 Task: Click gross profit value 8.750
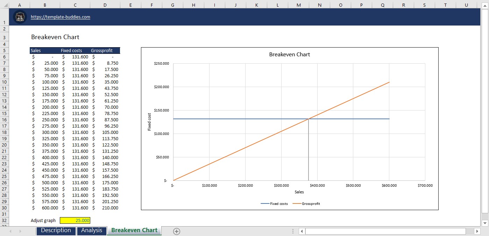coord(105,63)
